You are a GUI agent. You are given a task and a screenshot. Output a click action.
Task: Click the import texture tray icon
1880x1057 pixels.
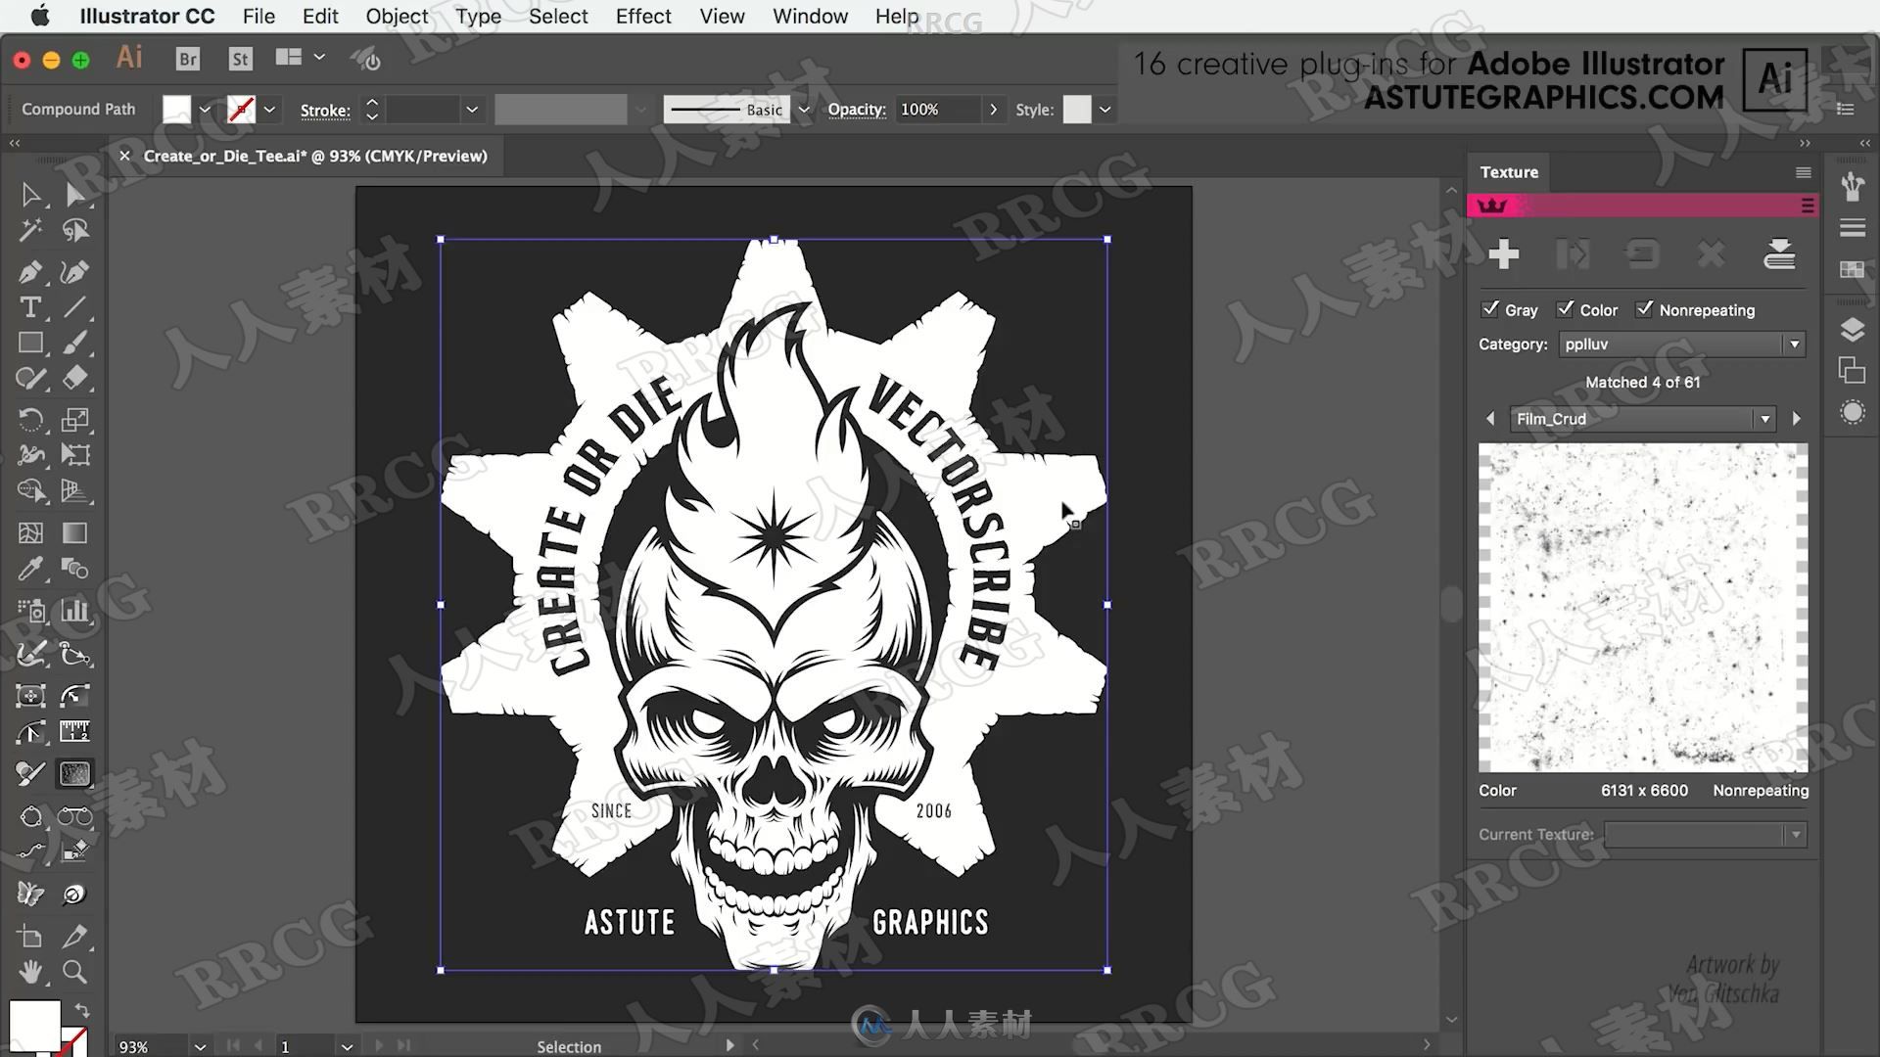coord(1779,254)
